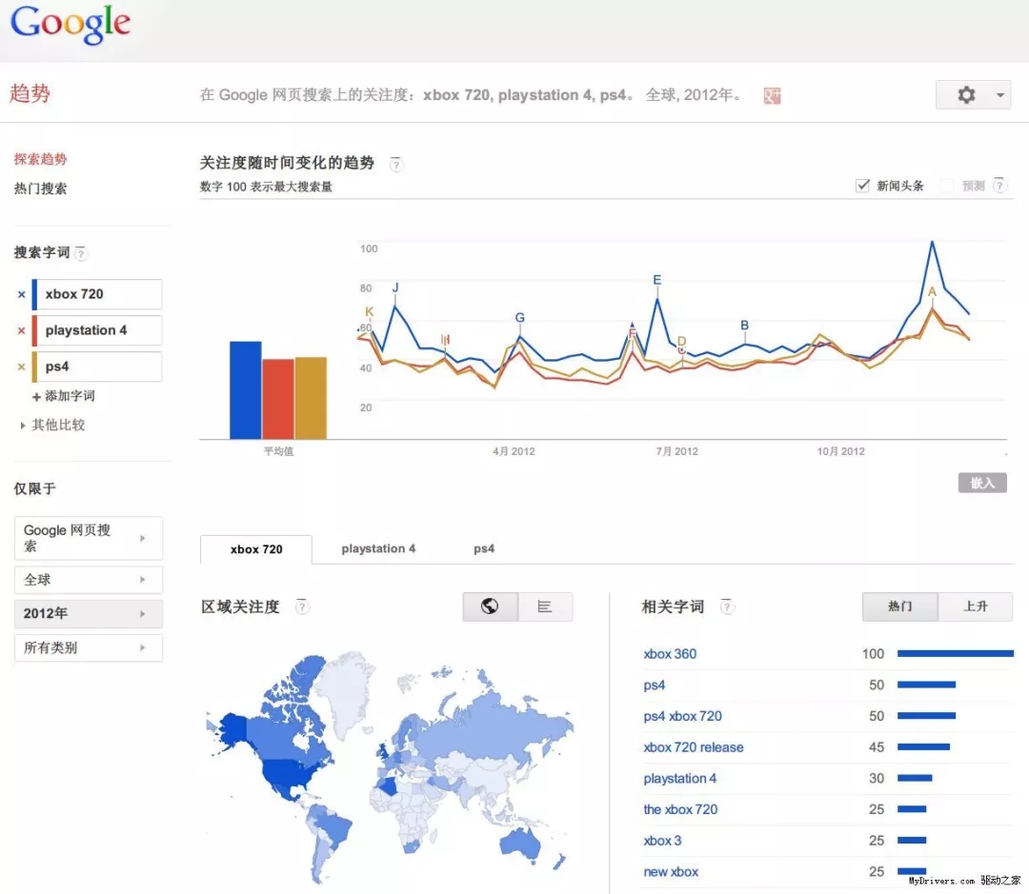Click the help icon next to 相关字词
Screen dimensions: 1029x894
725,606
